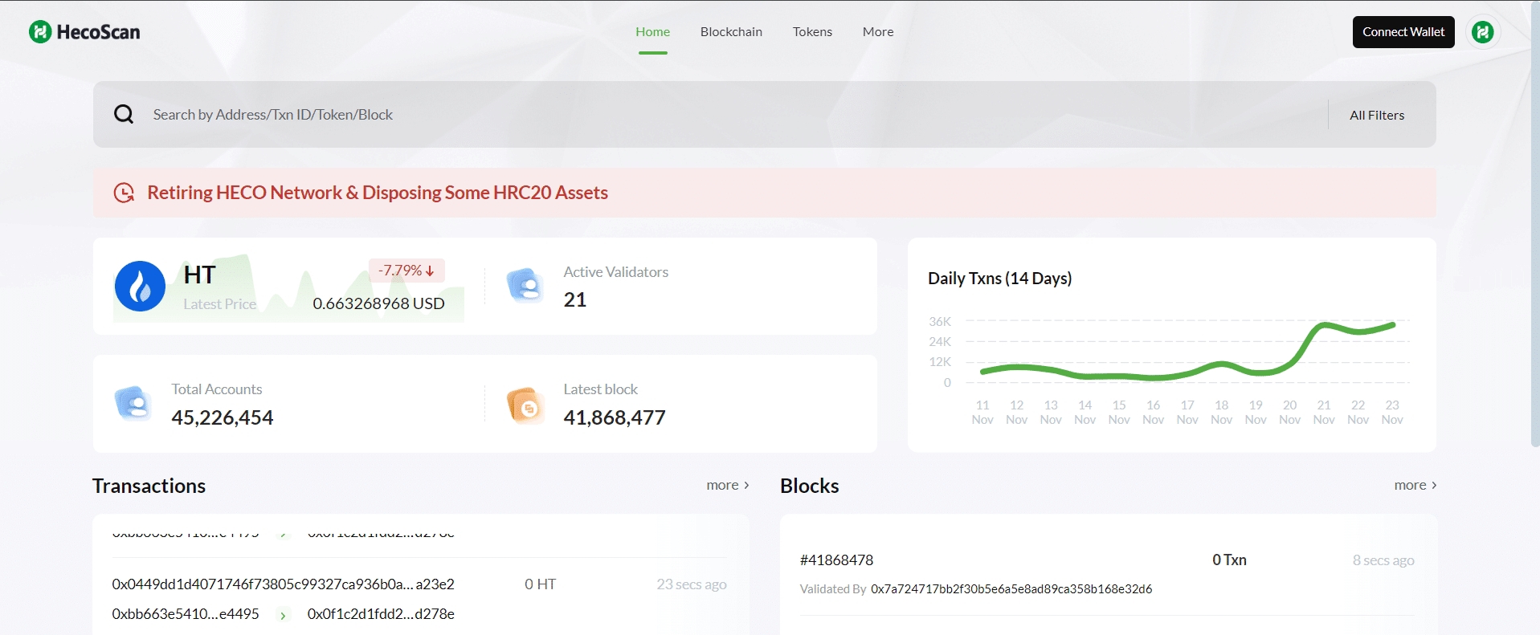Expand the More navigation menu
1540x635 pixels.
pos(877,32)
